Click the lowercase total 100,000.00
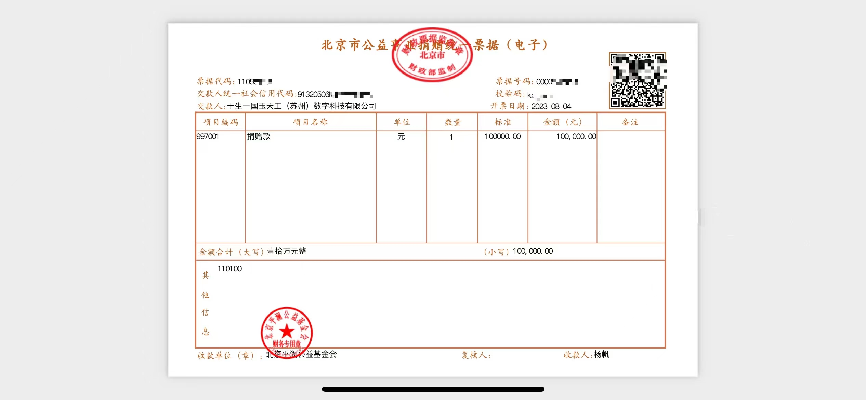Screen dimensions: 866x400 click(x=533, y=251)
